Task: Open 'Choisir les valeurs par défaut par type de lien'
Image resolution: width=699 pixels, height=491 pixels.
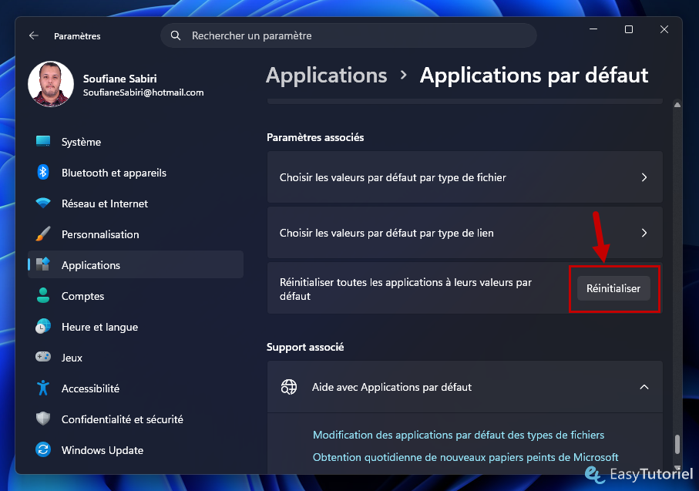Action: click(465, 232)
